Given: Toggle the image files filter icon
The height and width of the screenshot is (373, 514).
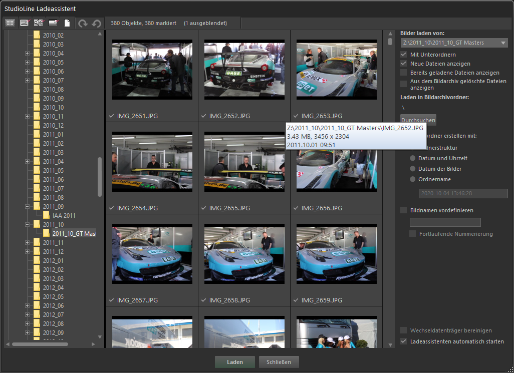Looking at the screenshot, I should (x=24, y=23).
